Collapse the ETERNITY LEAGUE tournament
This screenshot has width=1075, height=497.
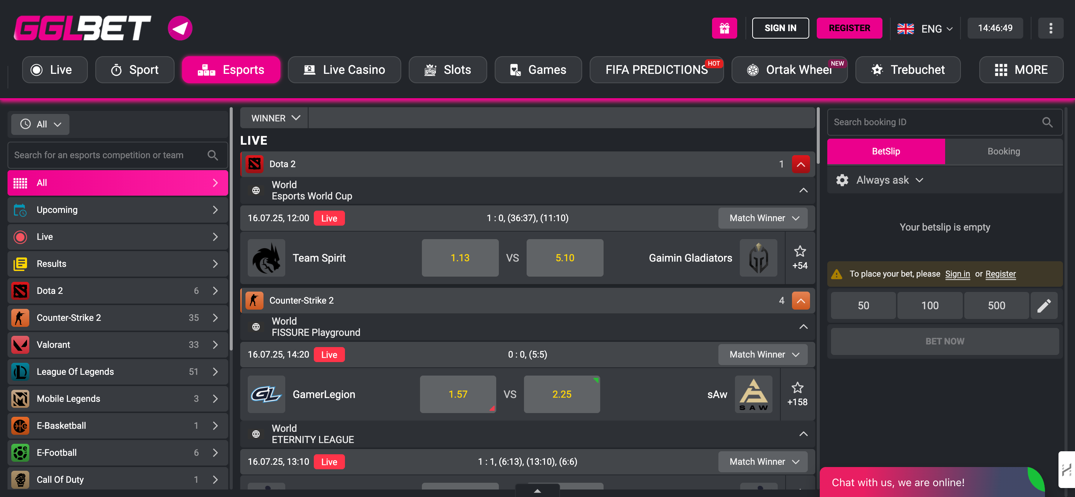tap(803, 434)
